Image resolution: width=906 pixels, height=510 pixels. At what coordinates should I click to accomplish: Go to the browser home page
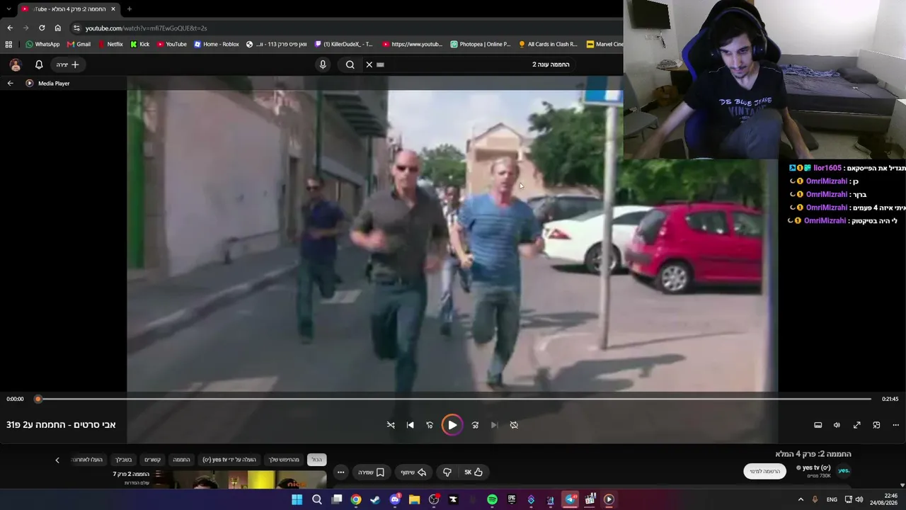[x=57, y=28]
